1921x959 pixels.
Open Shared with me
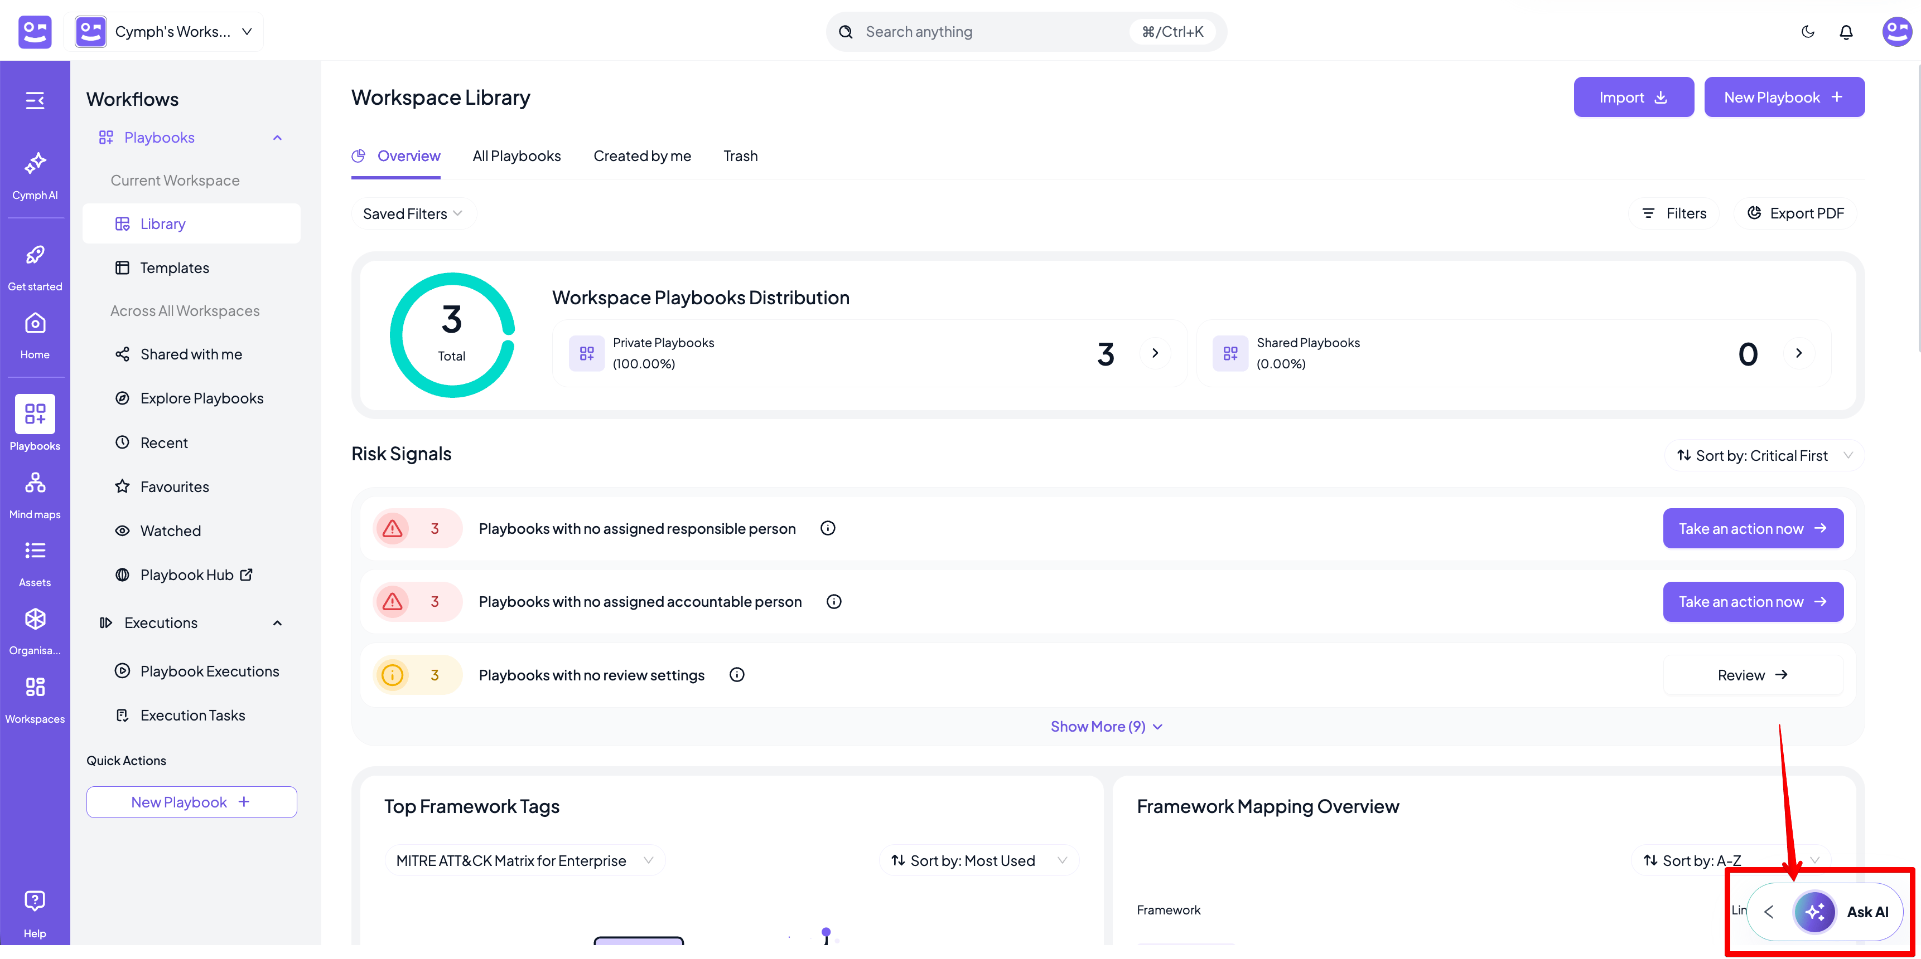[179, 354]
